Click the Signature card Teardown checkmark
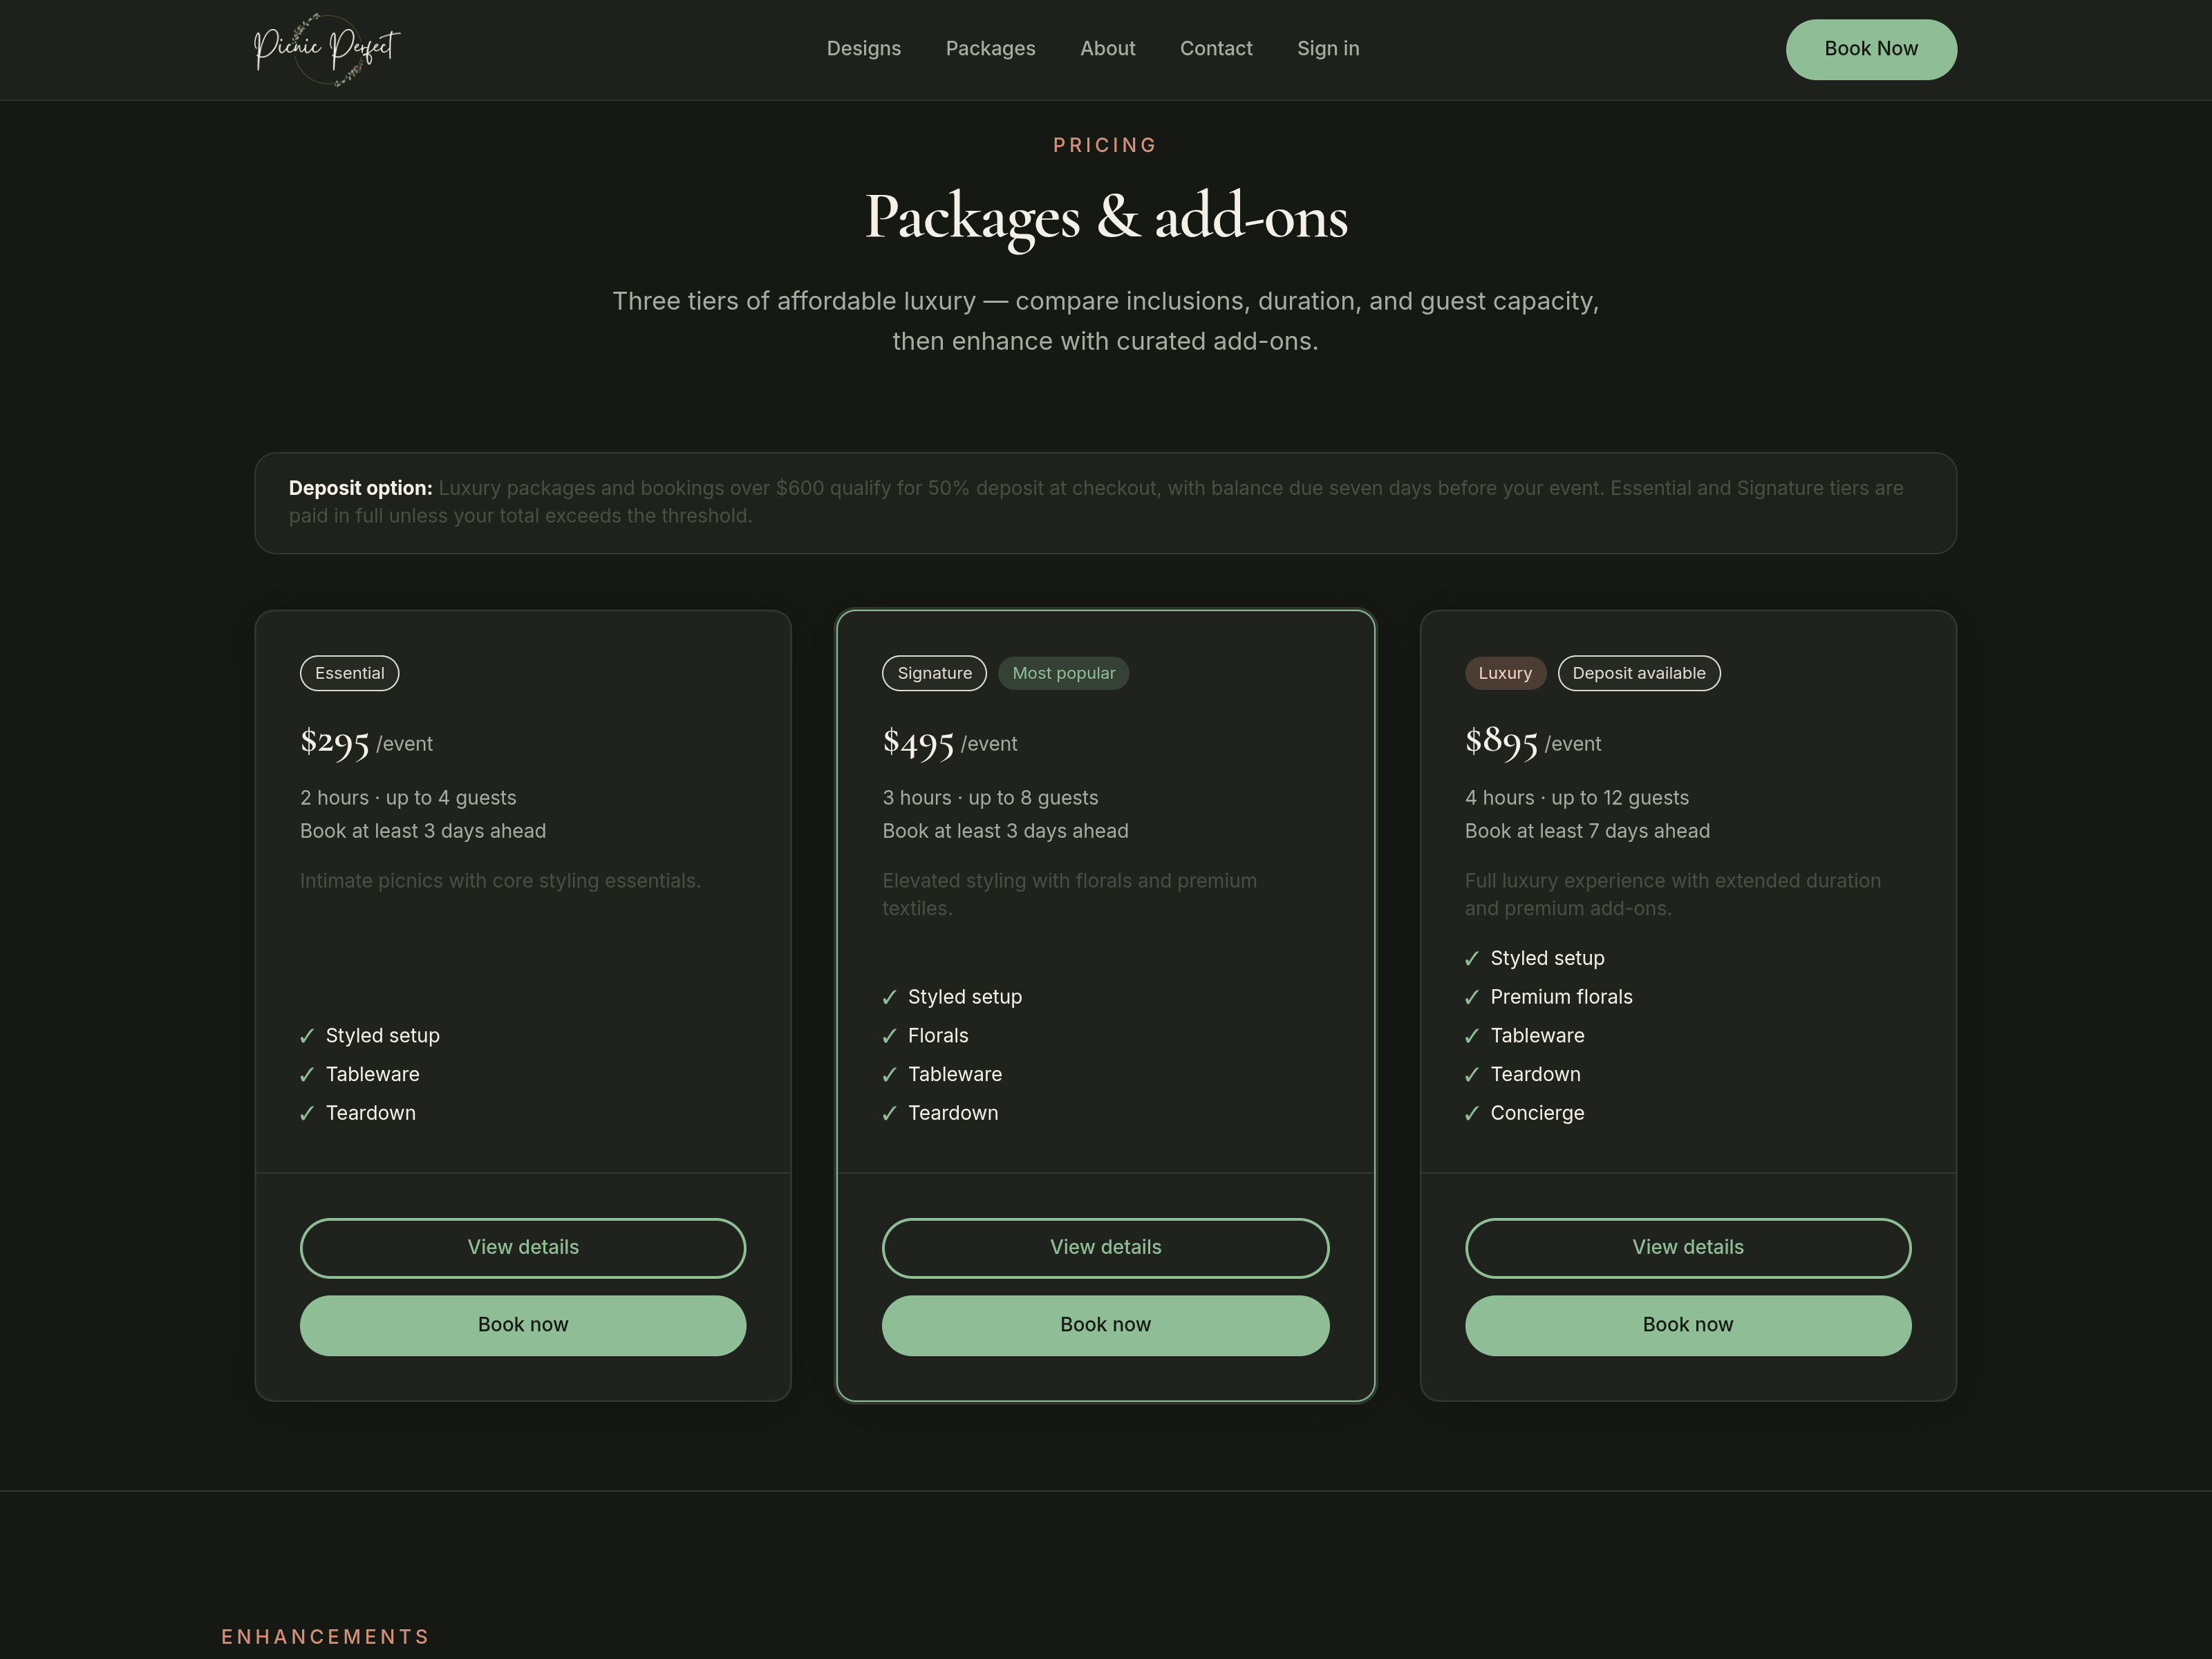 pos(889,1114)
